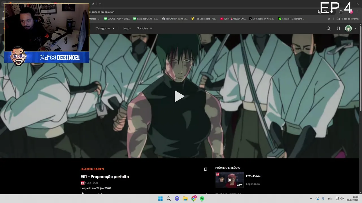Switch to Chrome in the taskbar
Screen dimensions: 362x203
click(x=194, y=198)
